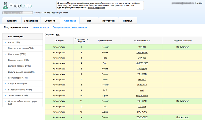Click manufacturer cell JBL
Viewport: 205px width, 120px height.
click(x=105, y=107)
